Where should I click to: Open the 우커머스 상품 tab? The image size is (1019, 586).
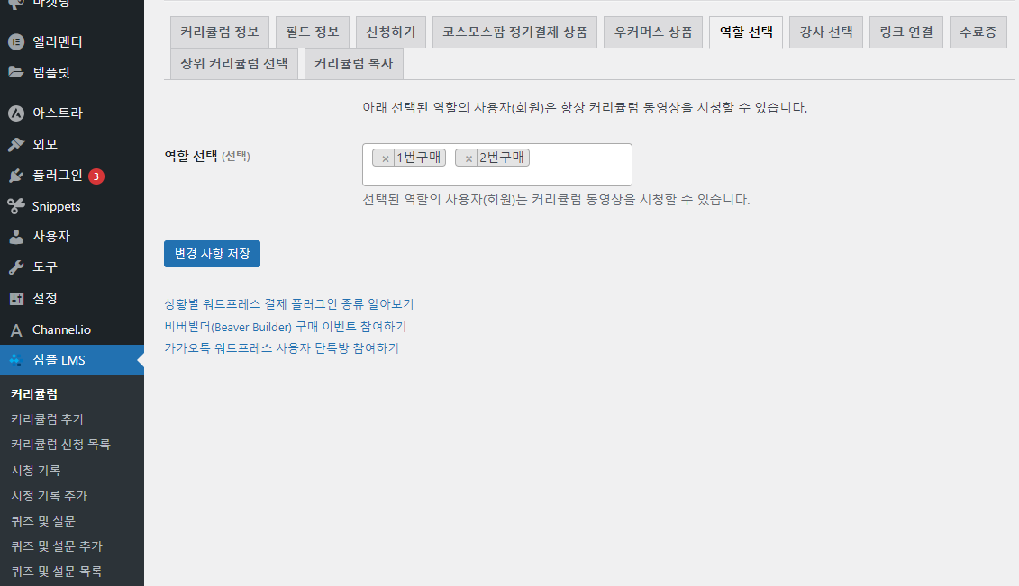(653, 32)
